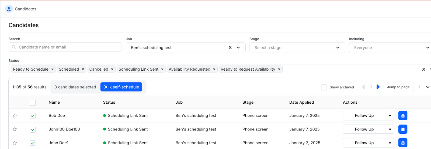
Task: Enable the Show archived checkbox
Action: pos(324,87)
